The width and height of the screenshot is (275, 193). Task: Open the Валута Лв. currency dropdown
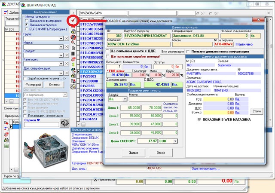point(125,99)
